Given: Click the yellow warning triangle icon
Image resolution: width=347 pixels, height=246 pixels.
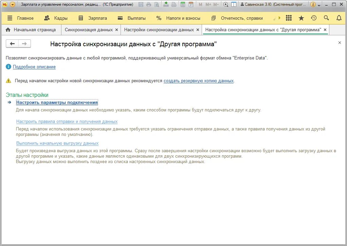Looking at the screenshot, I should click(8, 81).
